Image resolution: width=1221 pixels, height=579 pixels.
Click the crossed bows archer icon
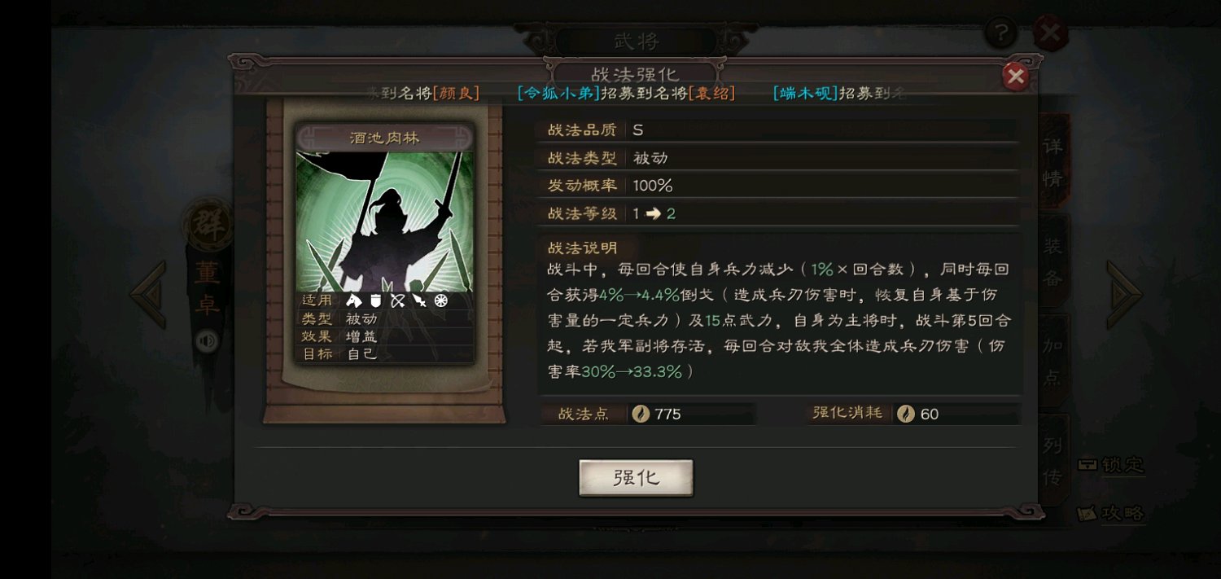pos(397,300)
